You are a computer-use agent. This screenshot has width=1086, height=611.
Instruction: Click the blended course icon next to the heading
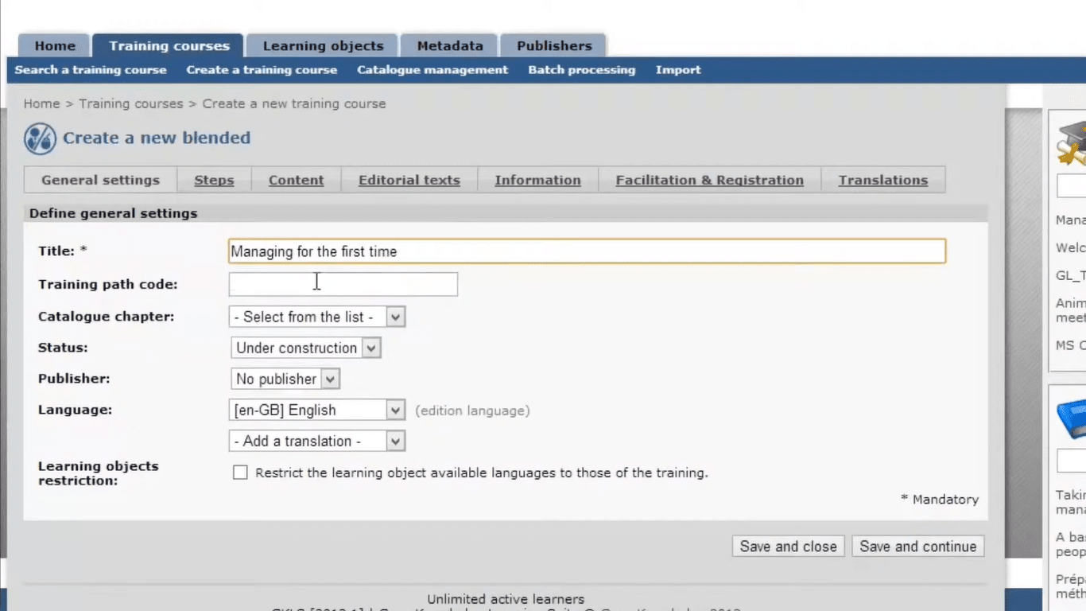click(x=40, y=138)
